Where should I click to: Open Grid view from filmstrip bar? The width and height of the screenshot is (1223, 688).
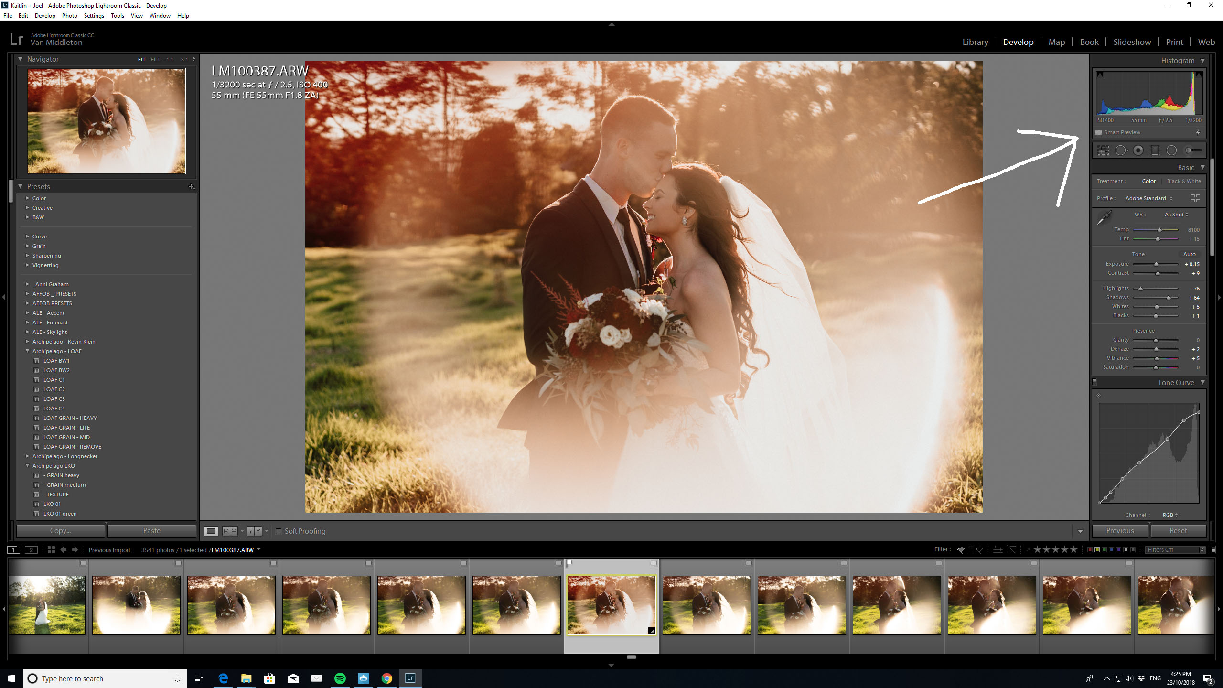(51, 550)
